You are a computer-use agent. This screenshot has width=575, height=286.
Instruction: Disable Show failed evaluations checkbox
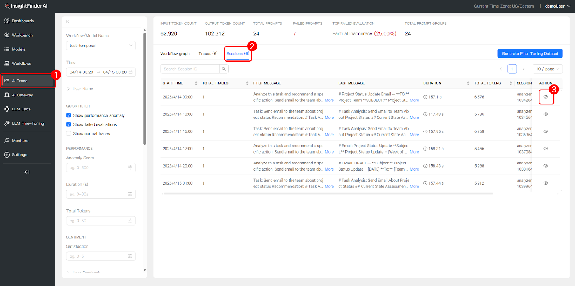(69, 124)
